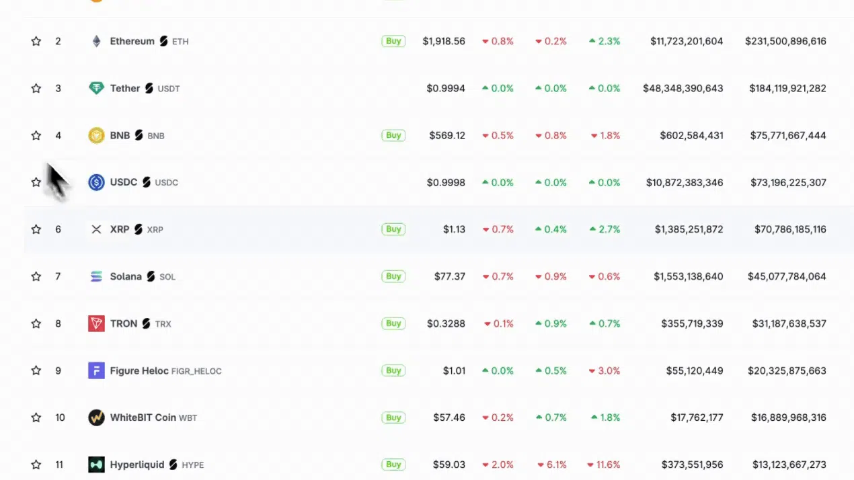Click Solana price $77.37
The image size is (854, 480).
450,276
